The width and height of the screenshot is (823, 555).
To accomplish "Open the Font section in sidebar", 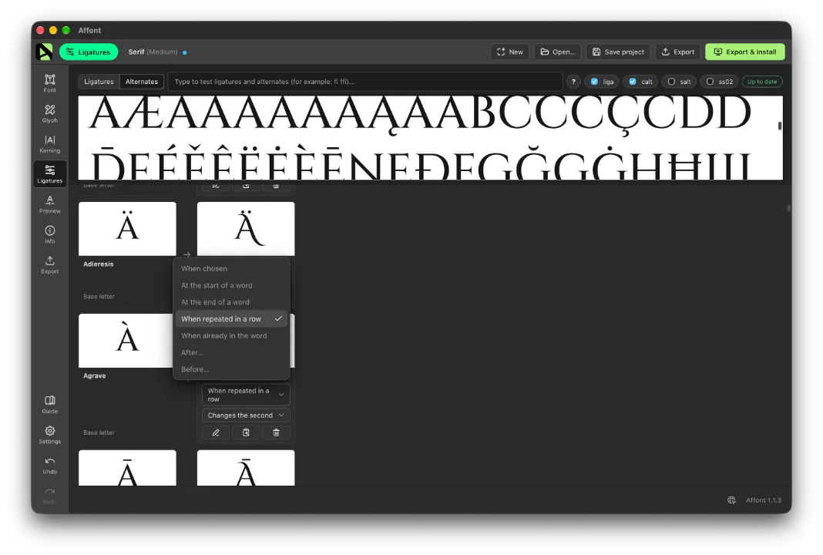I will coord(50,83).
